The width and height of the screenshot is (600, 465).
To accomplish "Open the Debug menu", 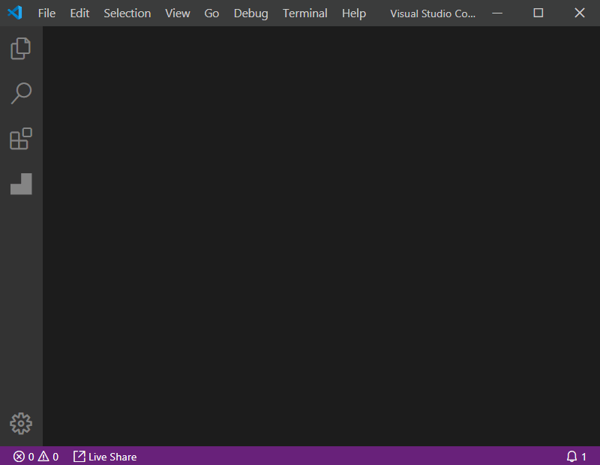I will [x=250, y=13].
